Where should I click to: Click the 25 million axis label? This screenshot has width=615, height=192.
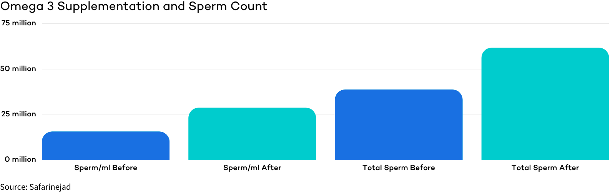18,114
